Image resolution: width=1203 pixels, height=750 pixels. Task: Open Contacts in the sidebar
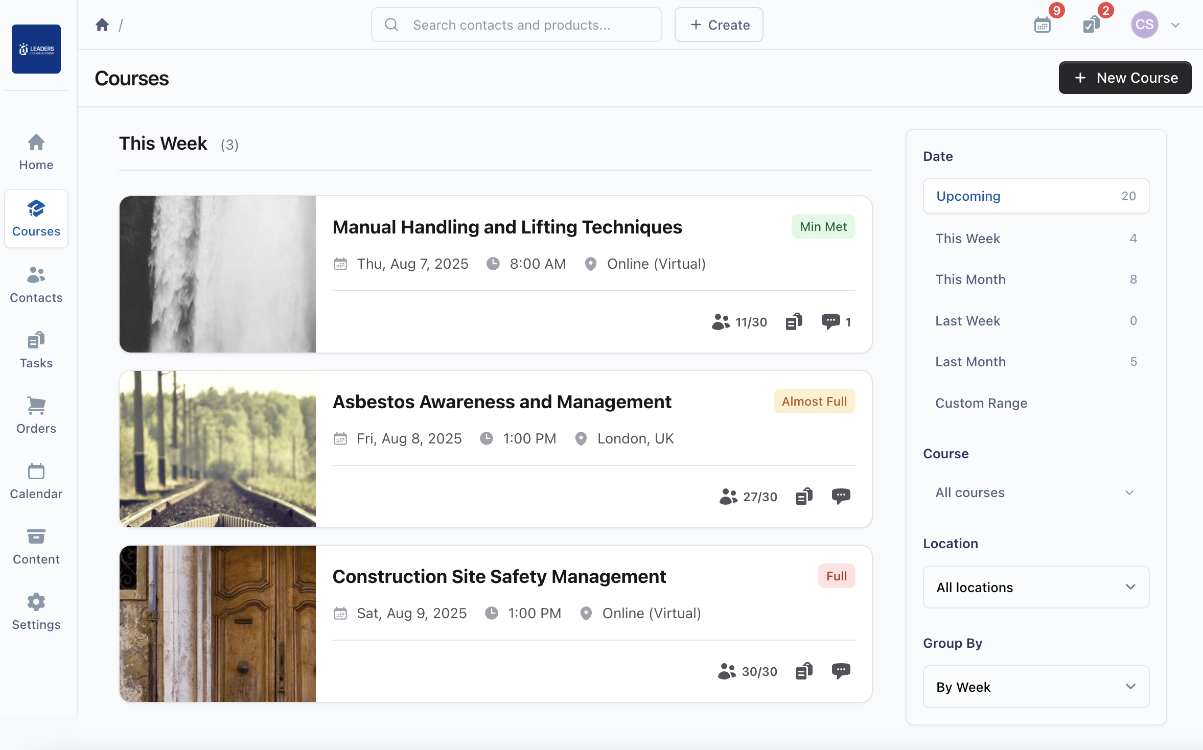coord(36,285)
